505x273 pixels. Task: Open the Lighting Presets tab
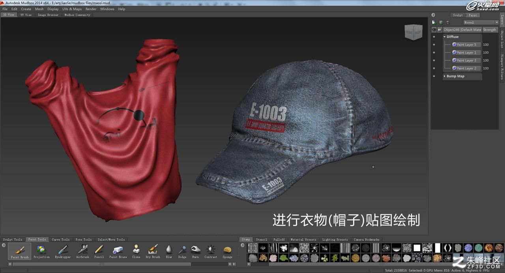pos(335,239)
